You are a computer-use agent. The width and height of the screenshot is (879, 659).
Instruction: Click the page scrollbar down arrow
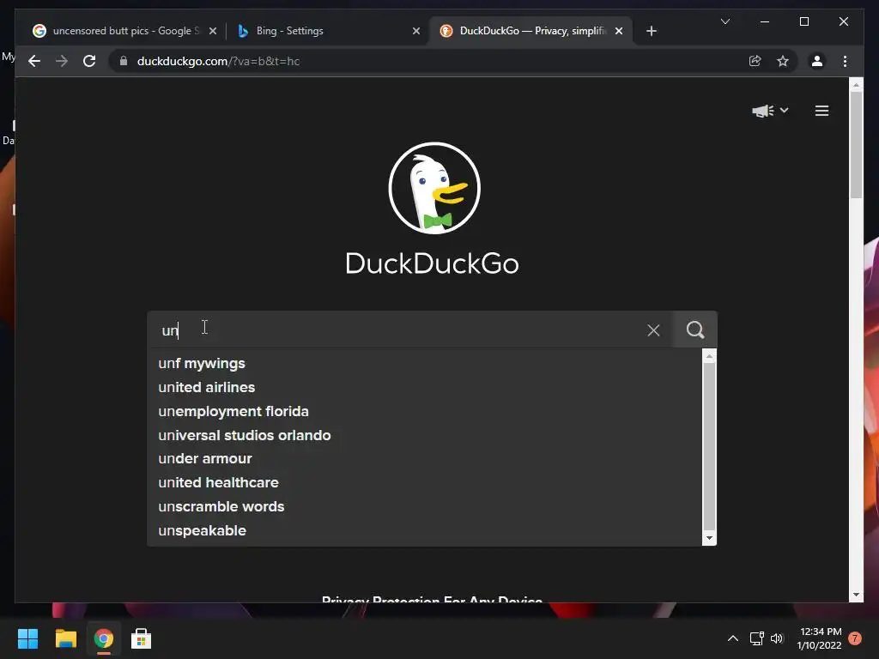point(856,596)
